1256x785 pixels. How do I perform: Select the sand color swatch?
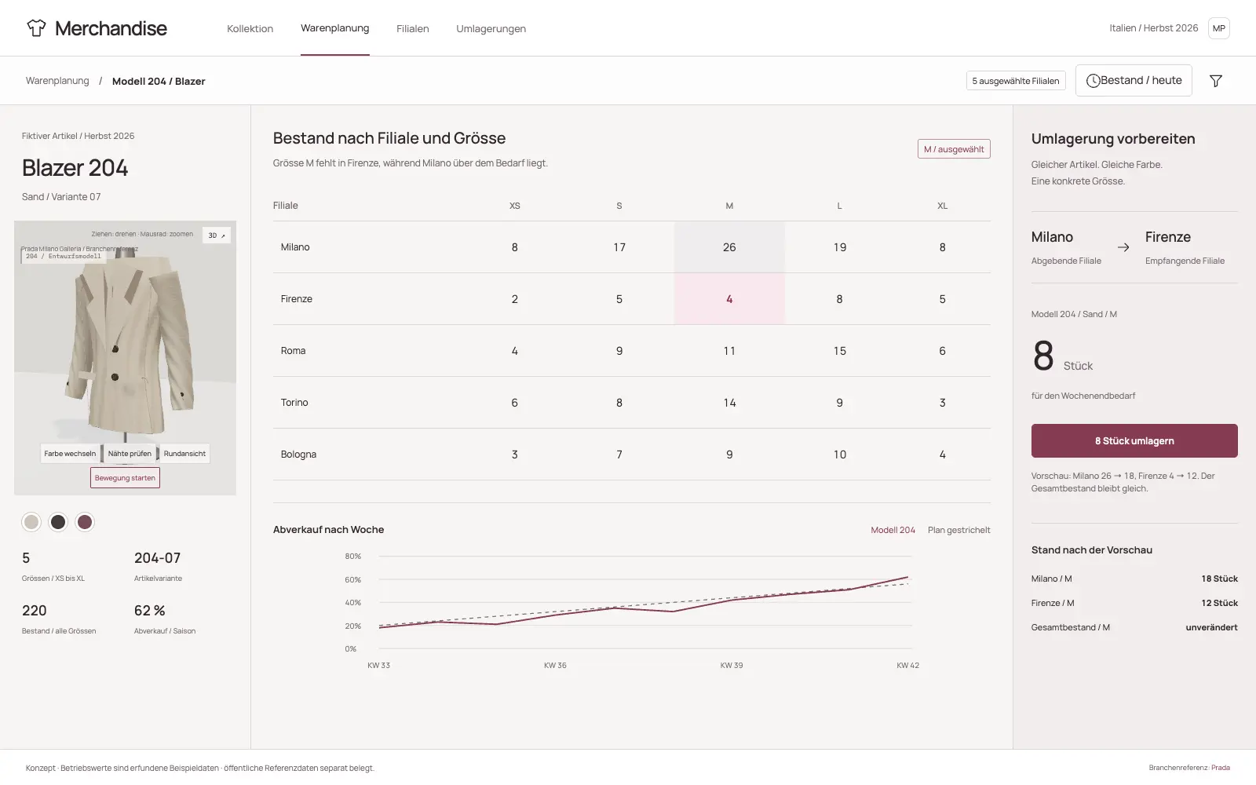click(31, 522)
